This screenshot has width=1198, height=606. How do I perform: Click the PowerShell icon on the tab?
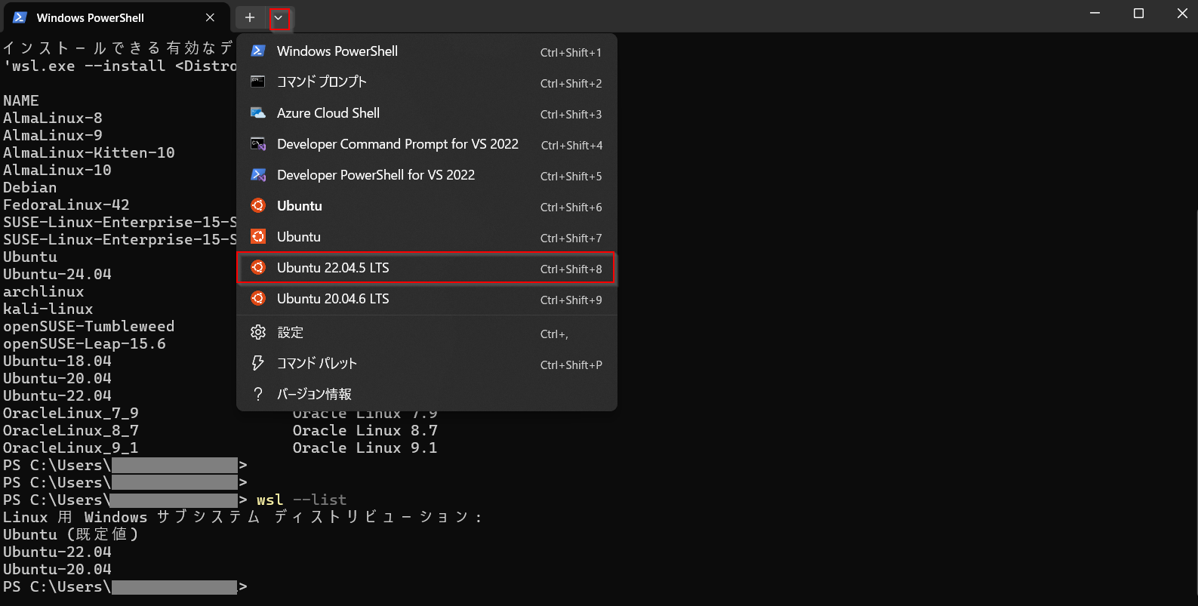pyautogui.click(x=20, y=17)
